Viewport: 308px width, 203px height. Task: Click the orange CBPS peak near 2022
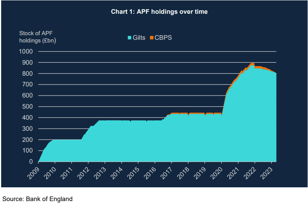click(252, 64)
